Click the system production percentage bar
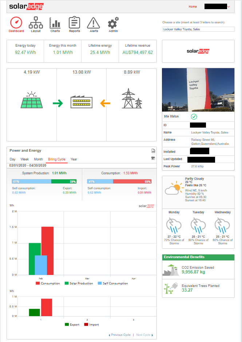The image size is (242, 342). coord(44,182)
